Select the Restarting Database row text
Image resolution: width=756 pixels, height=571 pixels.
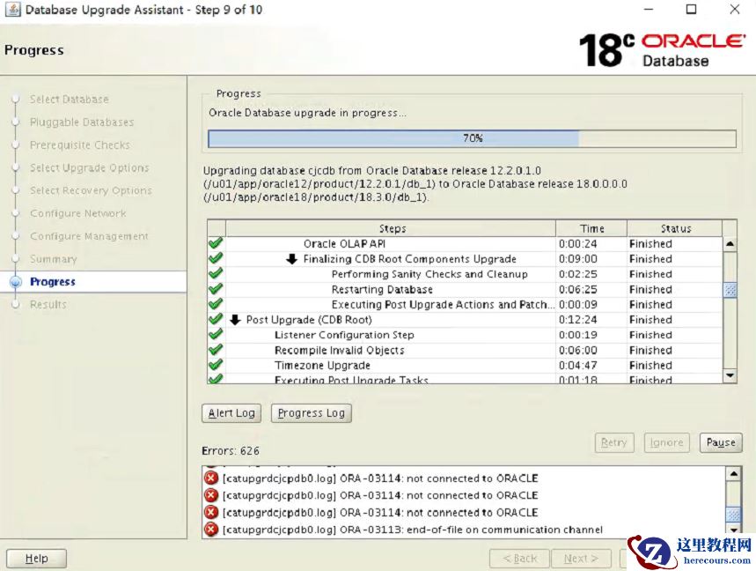tap(382, 290)
